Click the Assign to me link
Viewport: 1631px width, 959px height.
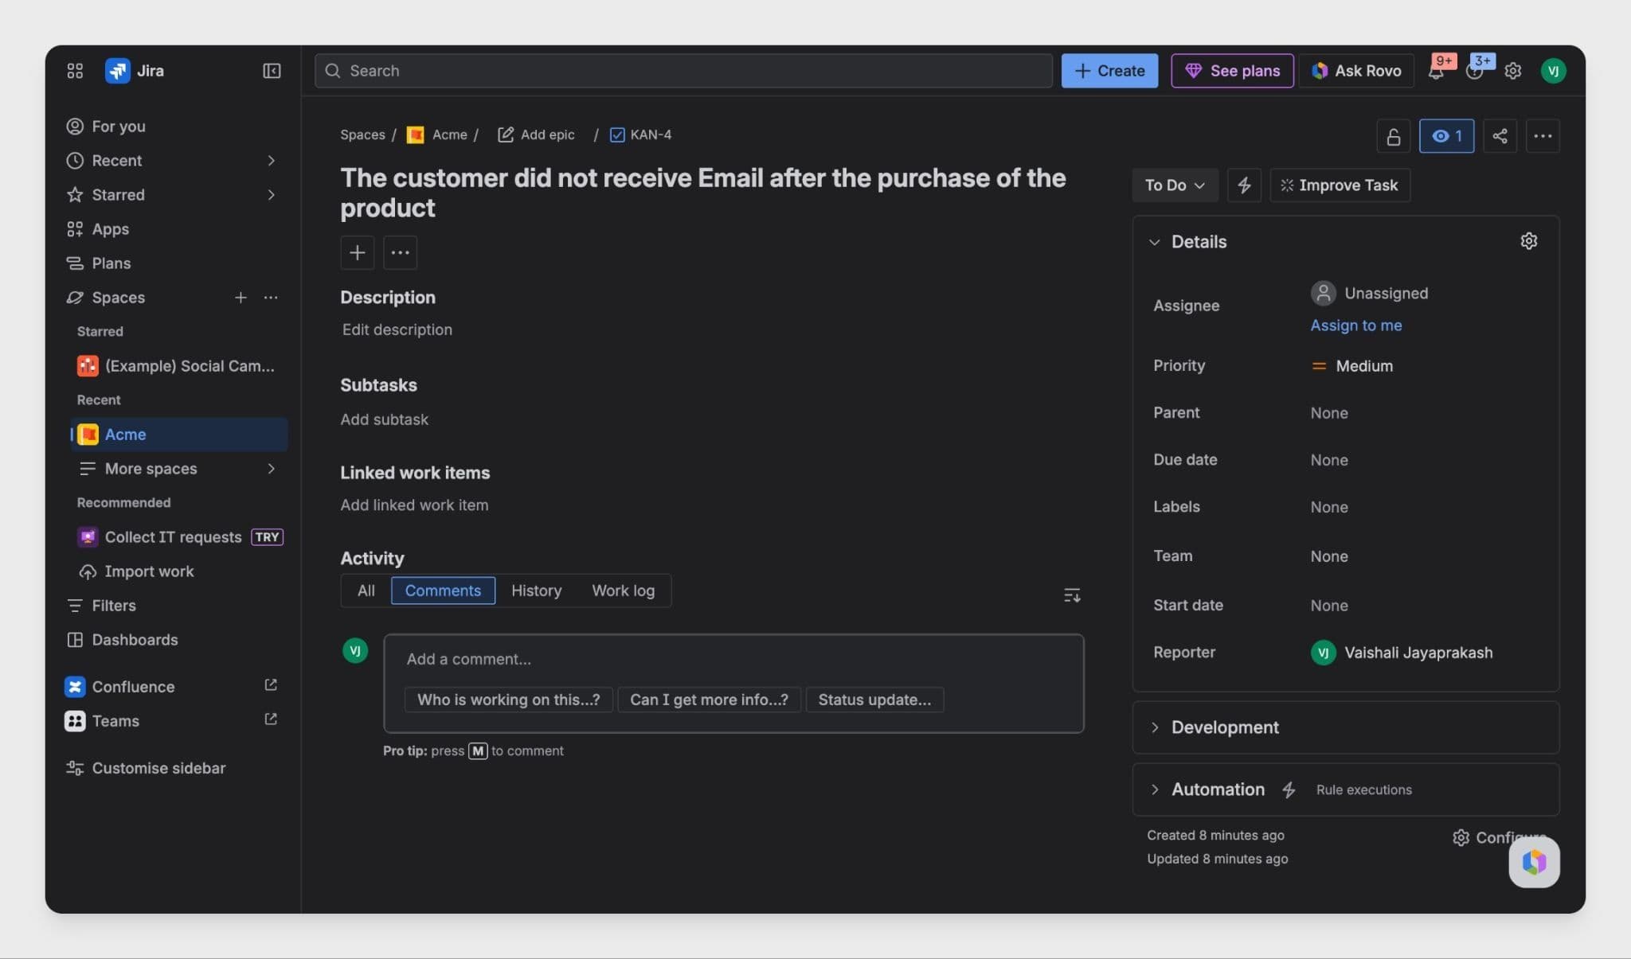[x=1355, y=326]
